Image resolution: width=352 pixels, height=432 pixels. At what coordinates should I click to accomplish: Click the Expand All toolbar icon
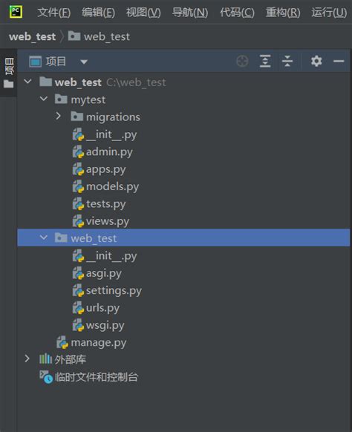click(265, 61)
